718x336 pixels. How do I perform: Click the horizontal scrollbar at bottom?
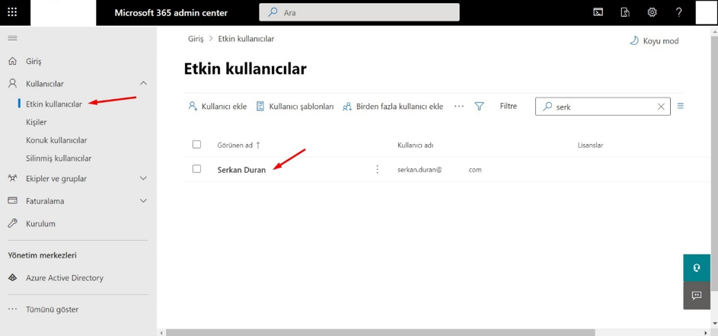pyautogui.click(x=380, y=332)
